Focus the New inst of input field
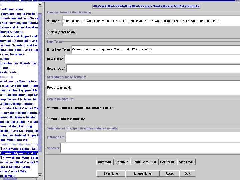This screenshot has width=240, height=180. (152, 59)
